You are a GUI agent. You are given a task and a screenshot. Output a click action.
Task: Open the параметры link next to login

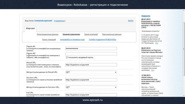click(60, 21)
